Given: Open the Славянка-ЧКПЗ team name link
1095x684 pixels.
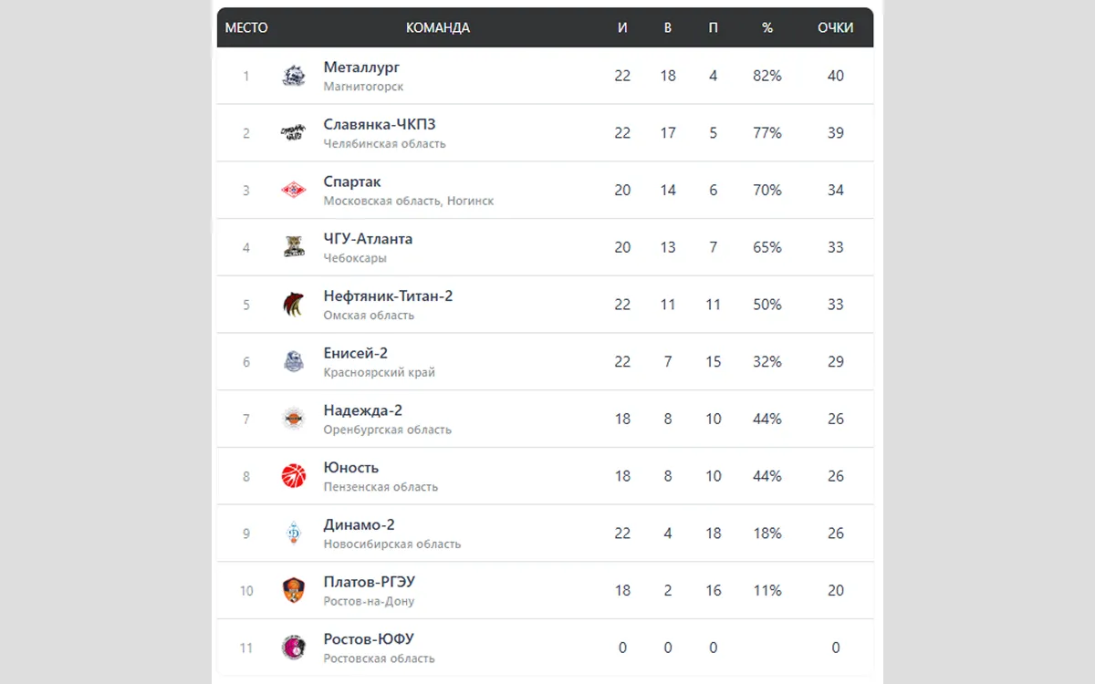Looking at the screenshot, I should [385, 125].
